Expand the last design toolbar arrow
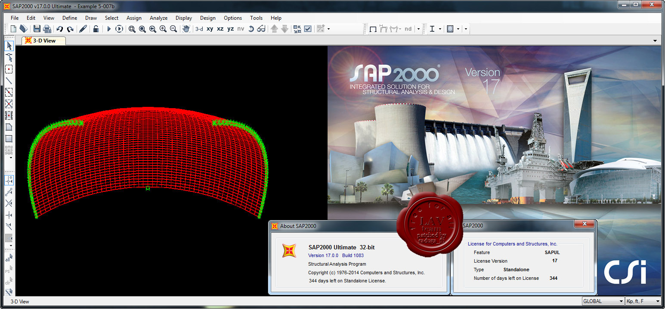This screenshot has height=309, width=665. tap(466, 29)
